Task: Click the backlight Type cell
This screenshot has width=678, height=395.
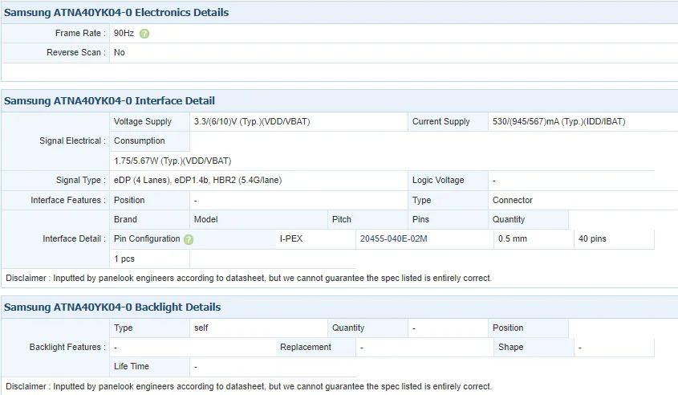Action: [149, 328]
